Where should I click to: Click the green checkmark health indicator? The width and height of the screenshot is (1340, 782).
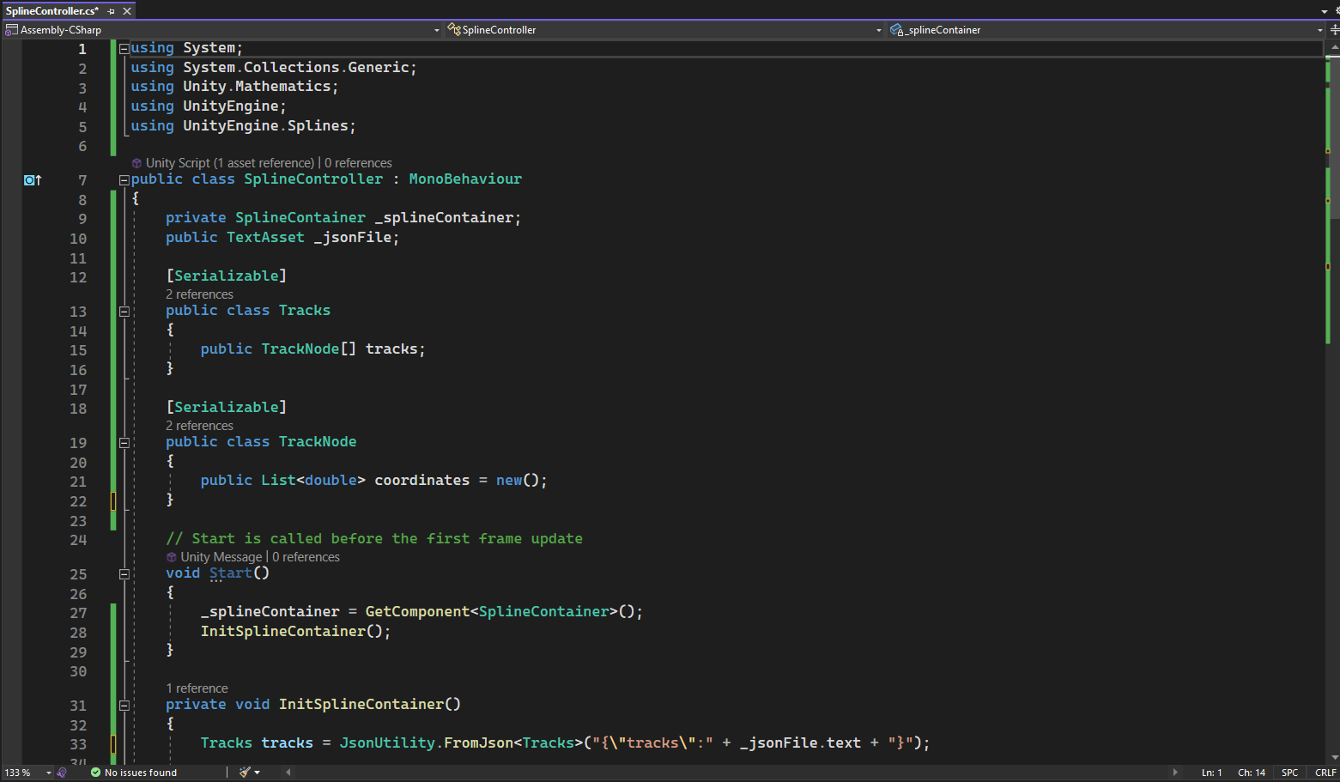pos(96,772)
